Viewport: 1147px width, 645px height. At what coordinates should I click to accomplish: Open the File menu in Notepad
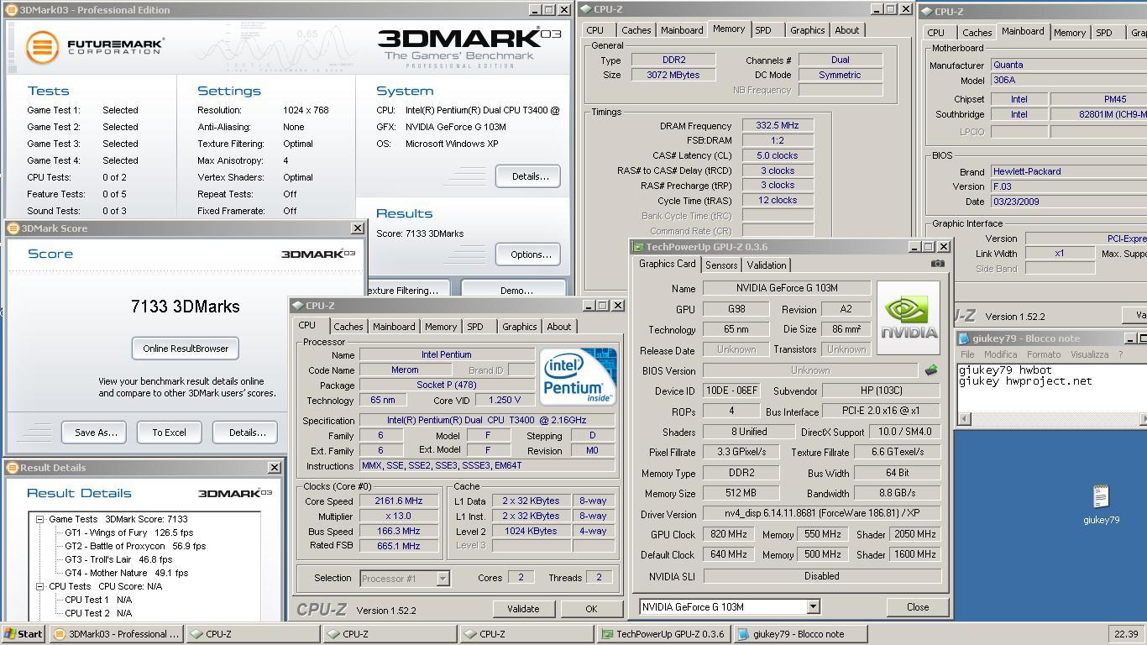click(x=967, y=354)
